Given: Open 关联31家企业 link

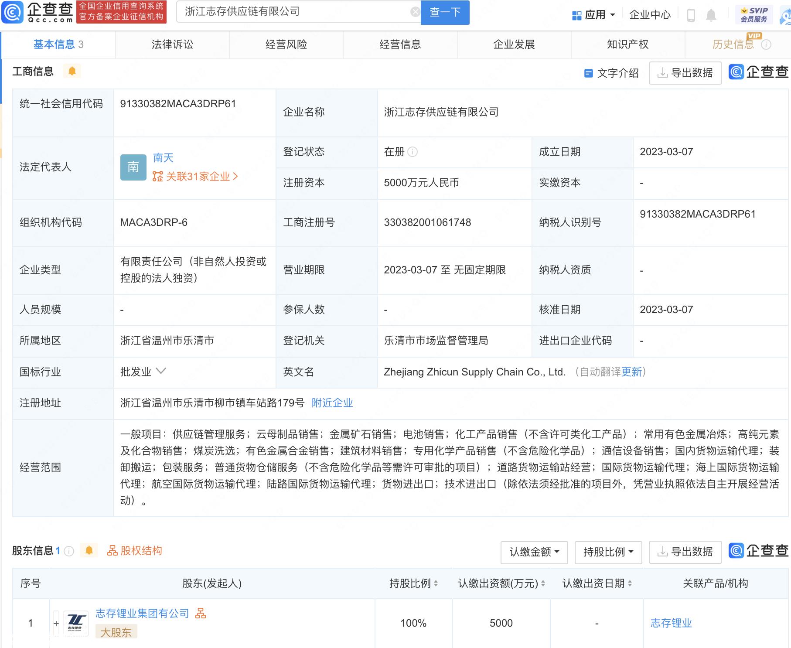Looking at the screenshot, I should (195, 177).
